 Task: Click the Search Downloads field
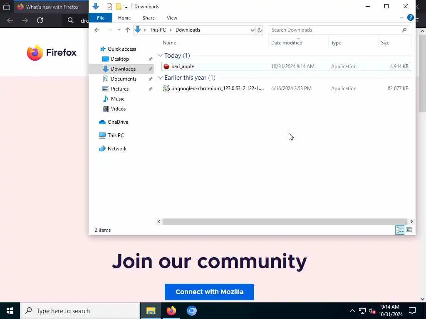339,30
